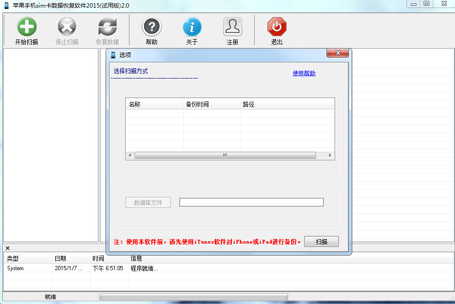Click the horizontal scrollbar thumb in backup list

(225, 155)
